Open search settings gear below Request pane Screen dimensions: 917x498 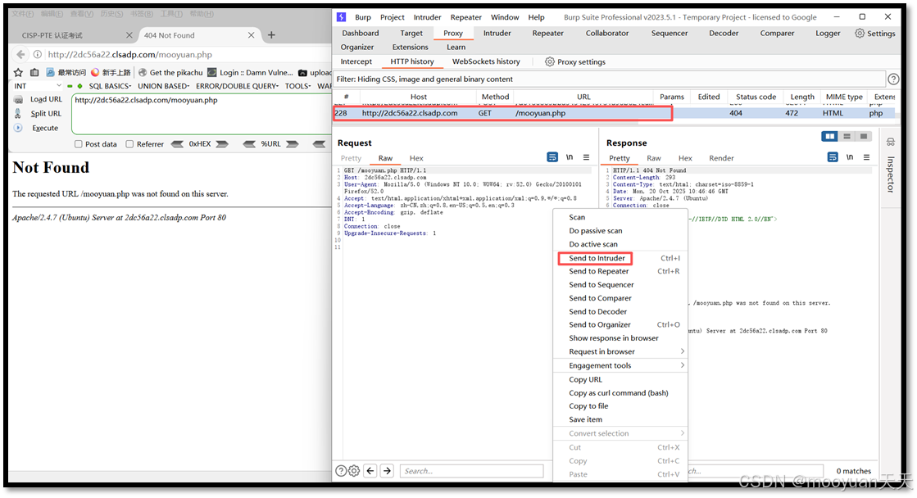point(354,470)
